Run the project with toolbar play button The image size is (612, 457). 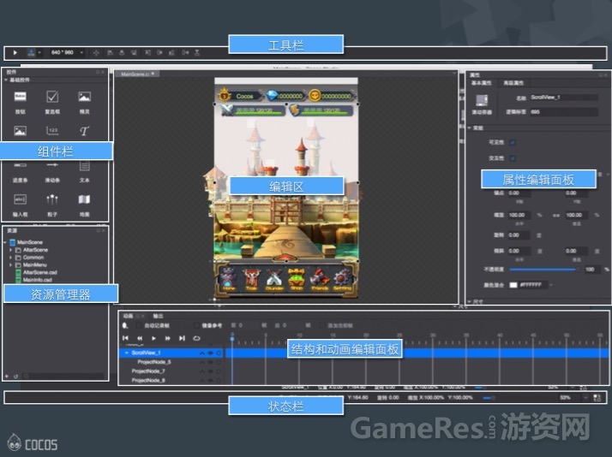15,52
